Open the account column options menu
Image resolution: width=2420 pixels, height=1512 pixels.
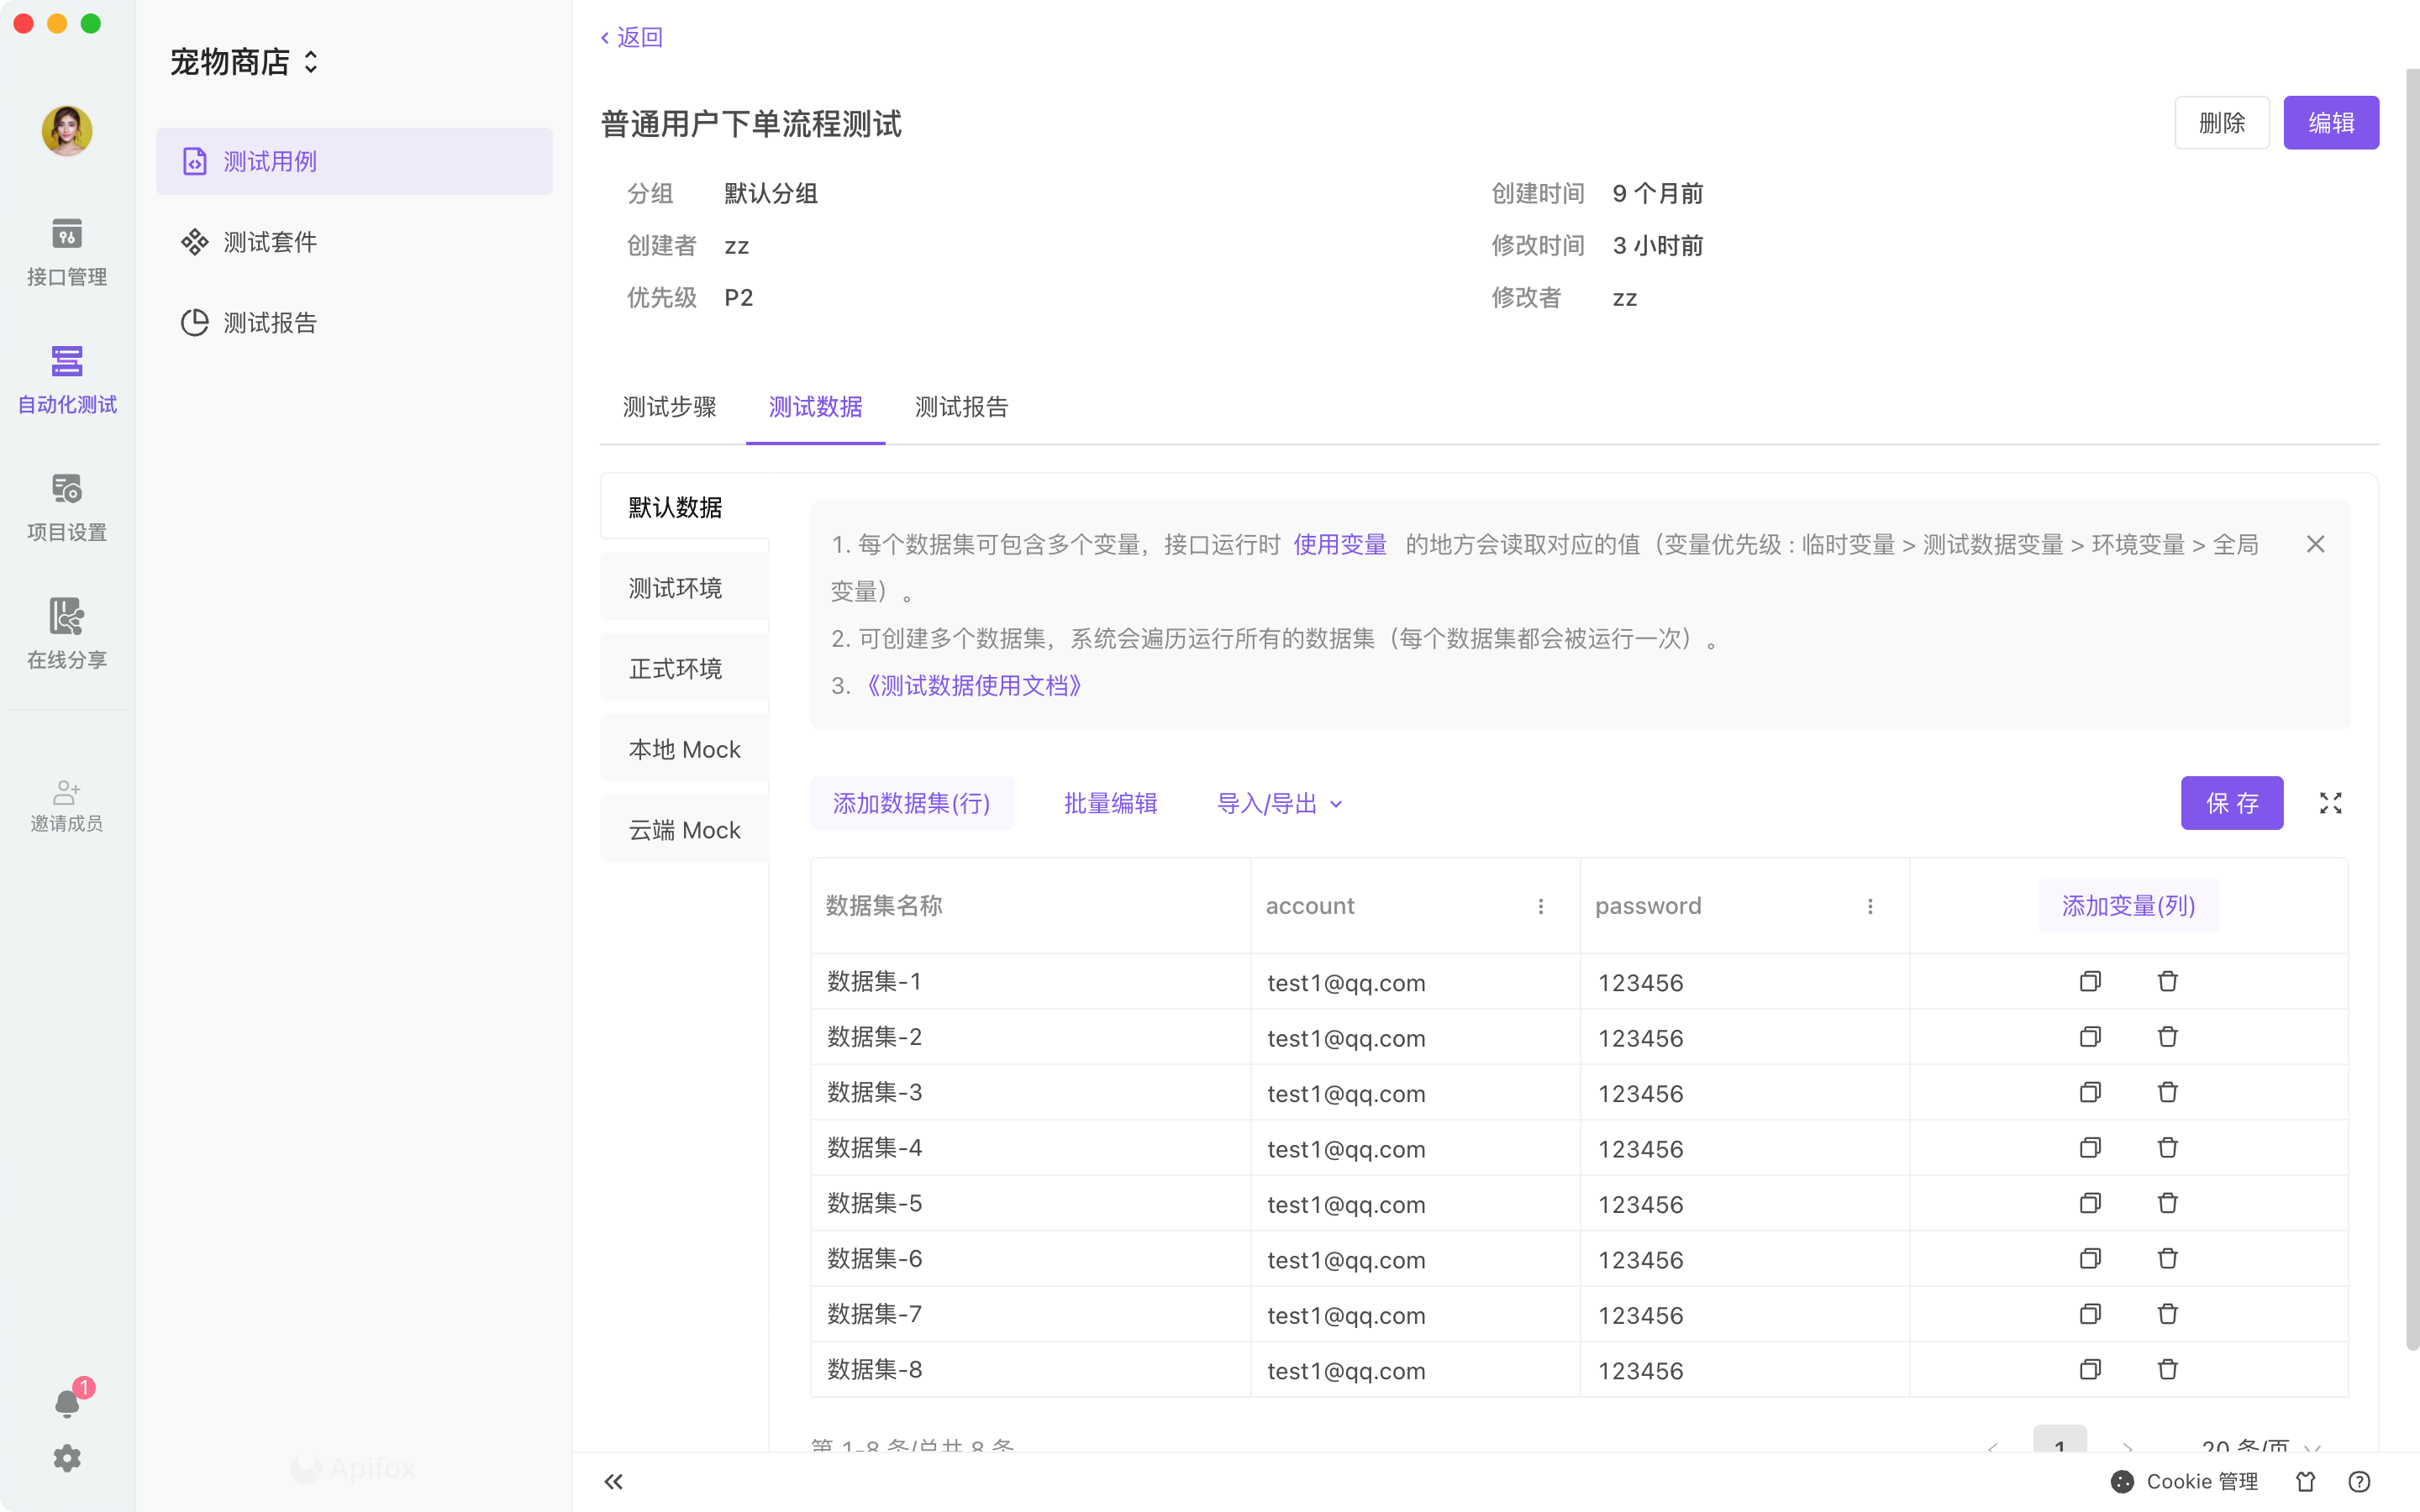click(x=1540, y=906)
